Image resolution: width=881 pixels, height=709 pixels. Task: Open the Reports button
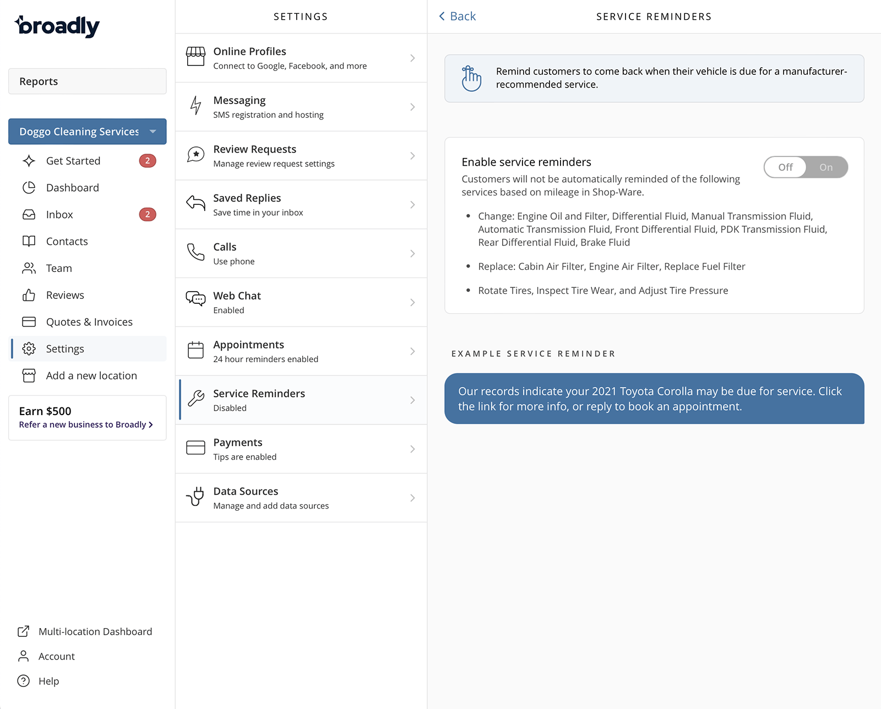tap(88, 81)
